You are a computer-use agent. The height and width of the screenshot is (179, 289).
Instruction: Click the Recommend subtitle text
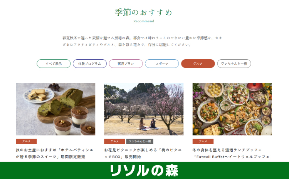pyautogui.click(x=144, y=21)
